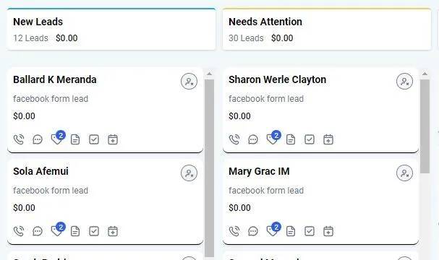Click unassigned user icon on Ballard K Meranda card
The image size is (439, 260).
coord(189,82)
